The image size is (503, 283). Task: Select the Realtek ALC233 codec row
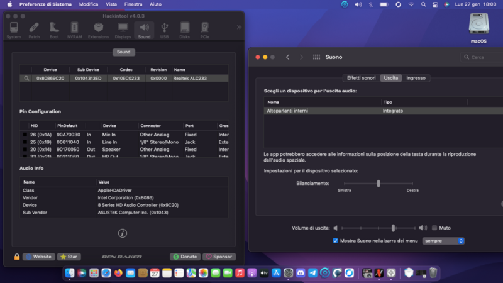(124, 78)
